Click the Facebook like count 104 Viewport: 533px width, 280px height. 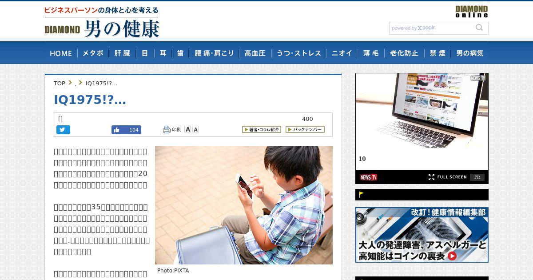pyautogui.click(x=134, y=130)
